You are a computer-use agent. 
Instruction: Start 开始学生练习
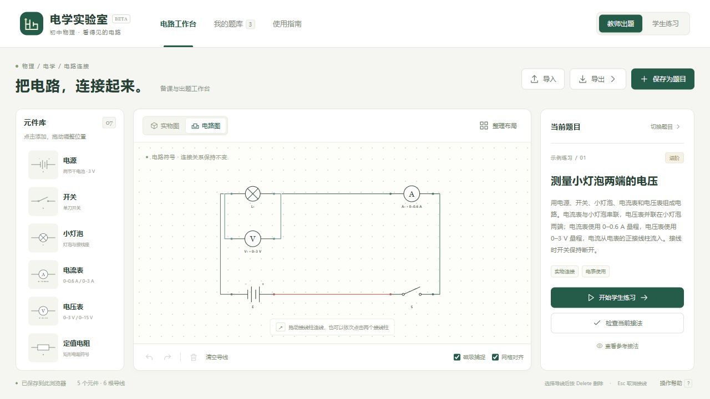point(617,298)
